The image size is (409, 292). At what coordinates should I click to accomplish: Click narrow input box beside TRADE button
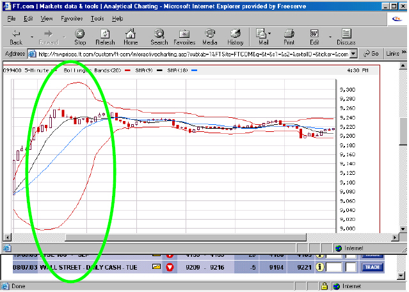coord(351,267)
